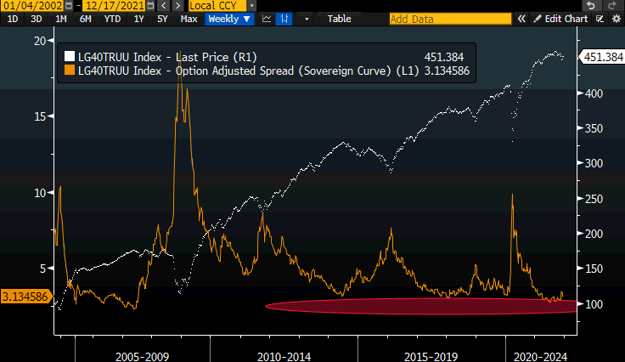The height and width of the screenshot is (362, 625).
Task: Click the 451.384 right axis price label
Action: 602,57
